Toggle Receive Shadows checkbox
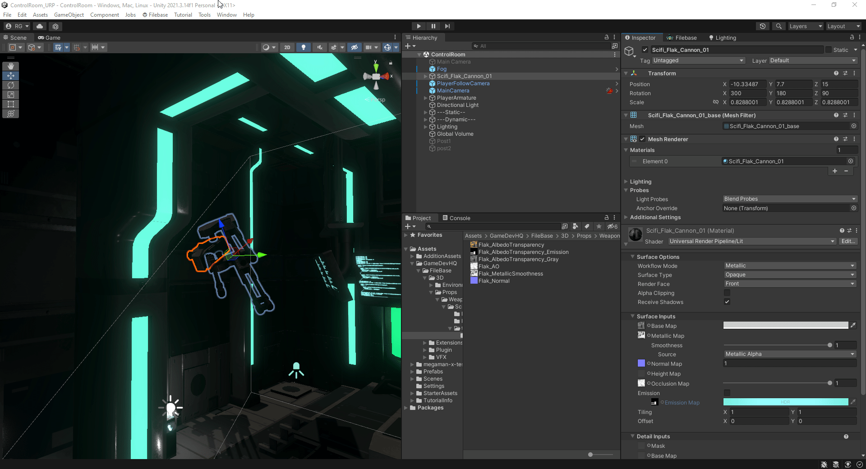 (x=727, y=302)
